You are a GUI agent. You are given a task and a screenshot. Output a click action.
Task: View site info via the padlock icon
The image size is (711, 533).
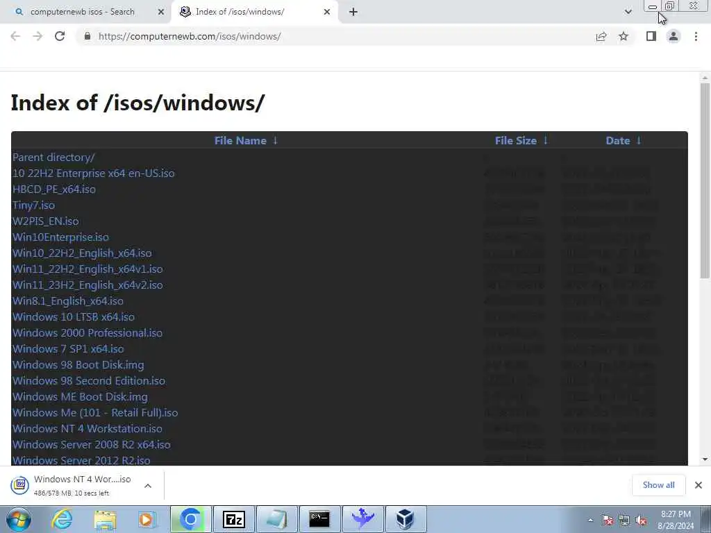87,36
